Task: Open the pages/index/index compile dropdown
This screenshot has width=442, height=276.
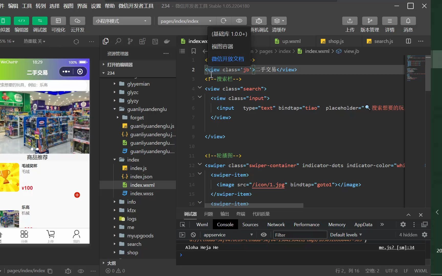Action: 187,21
